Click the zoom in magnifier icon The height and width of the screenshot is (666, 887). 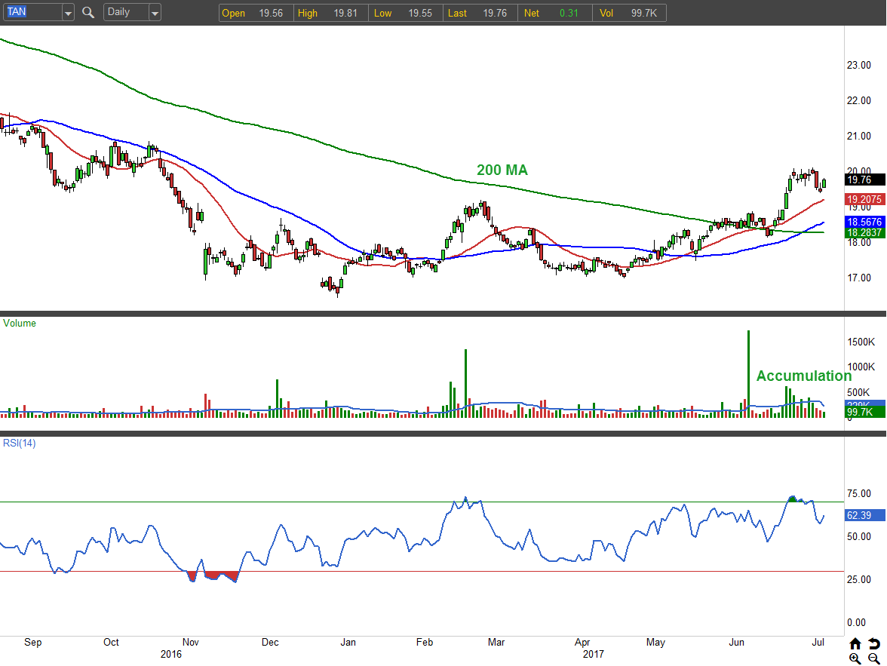[x=855, y=658]
